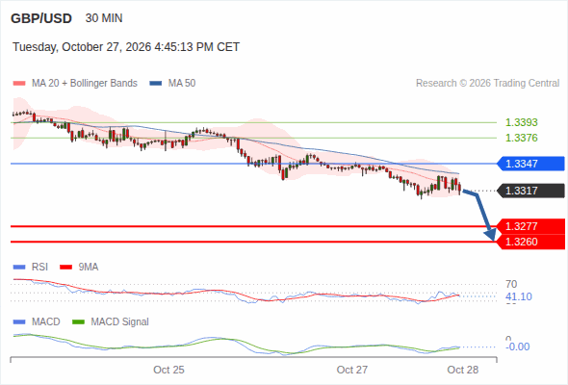
Task: Click the MACD Signal legend label
Action: (x=120, y=322)
